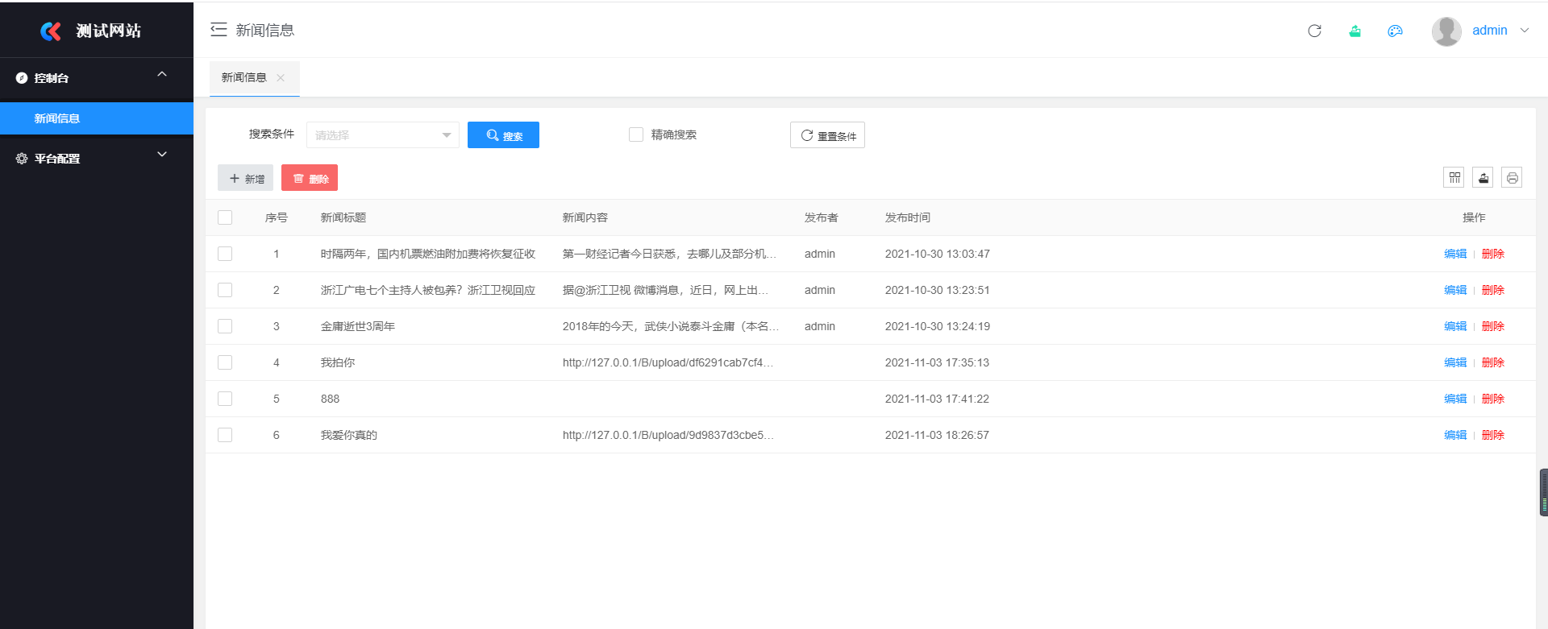Click the 重置条件 button

tap(827, 135)
